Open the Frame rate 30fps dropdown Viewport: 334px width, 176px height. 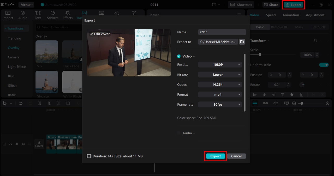coord(220,104)
